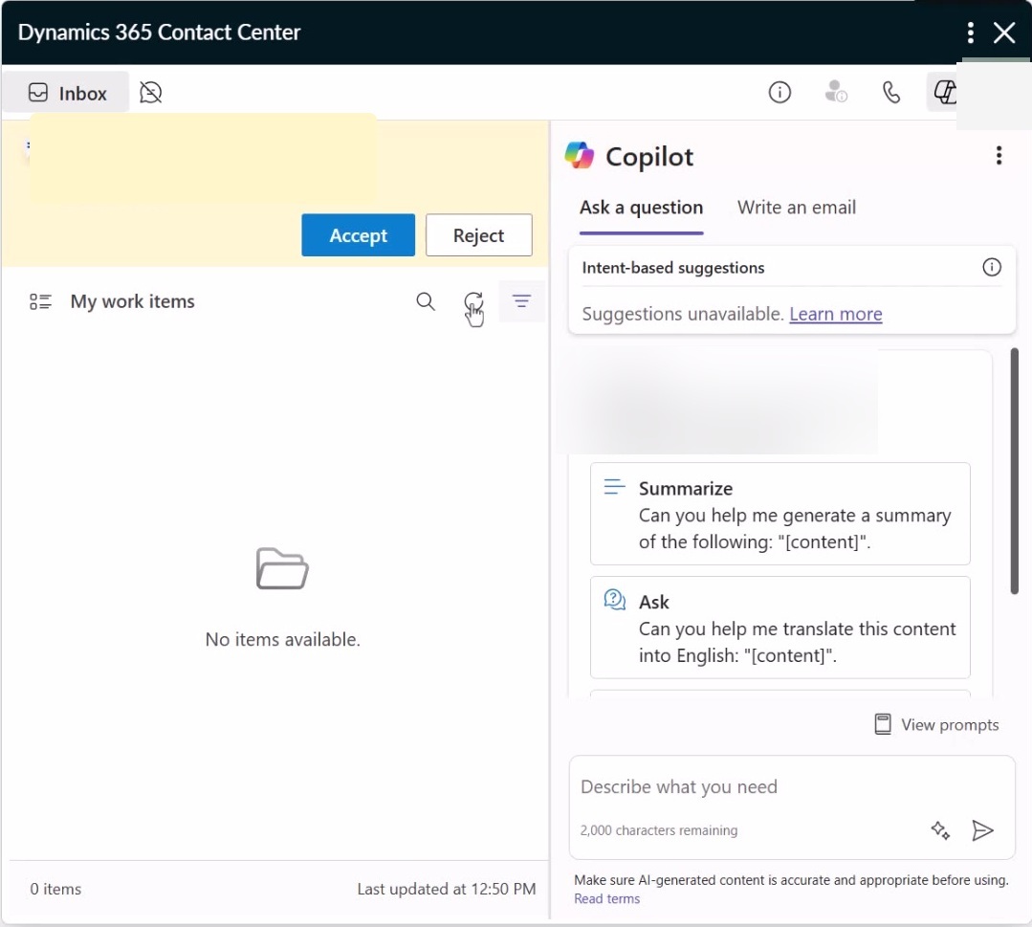The height and width of the screenshot is (927, 1032).
Task: Click the Copilot logo
Action: pos(580,156)
